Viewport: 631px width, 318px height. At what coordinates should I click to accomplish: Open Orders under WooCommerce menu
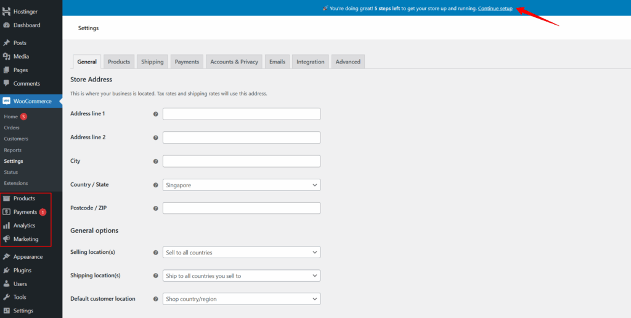click(12, 128)
